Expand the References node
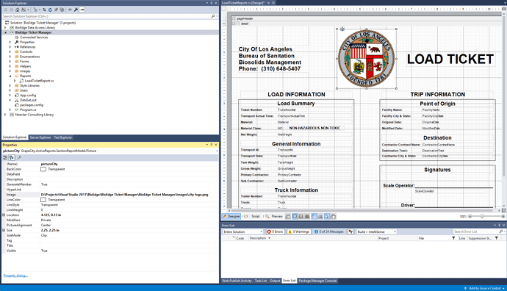 (x=10, y=47)
